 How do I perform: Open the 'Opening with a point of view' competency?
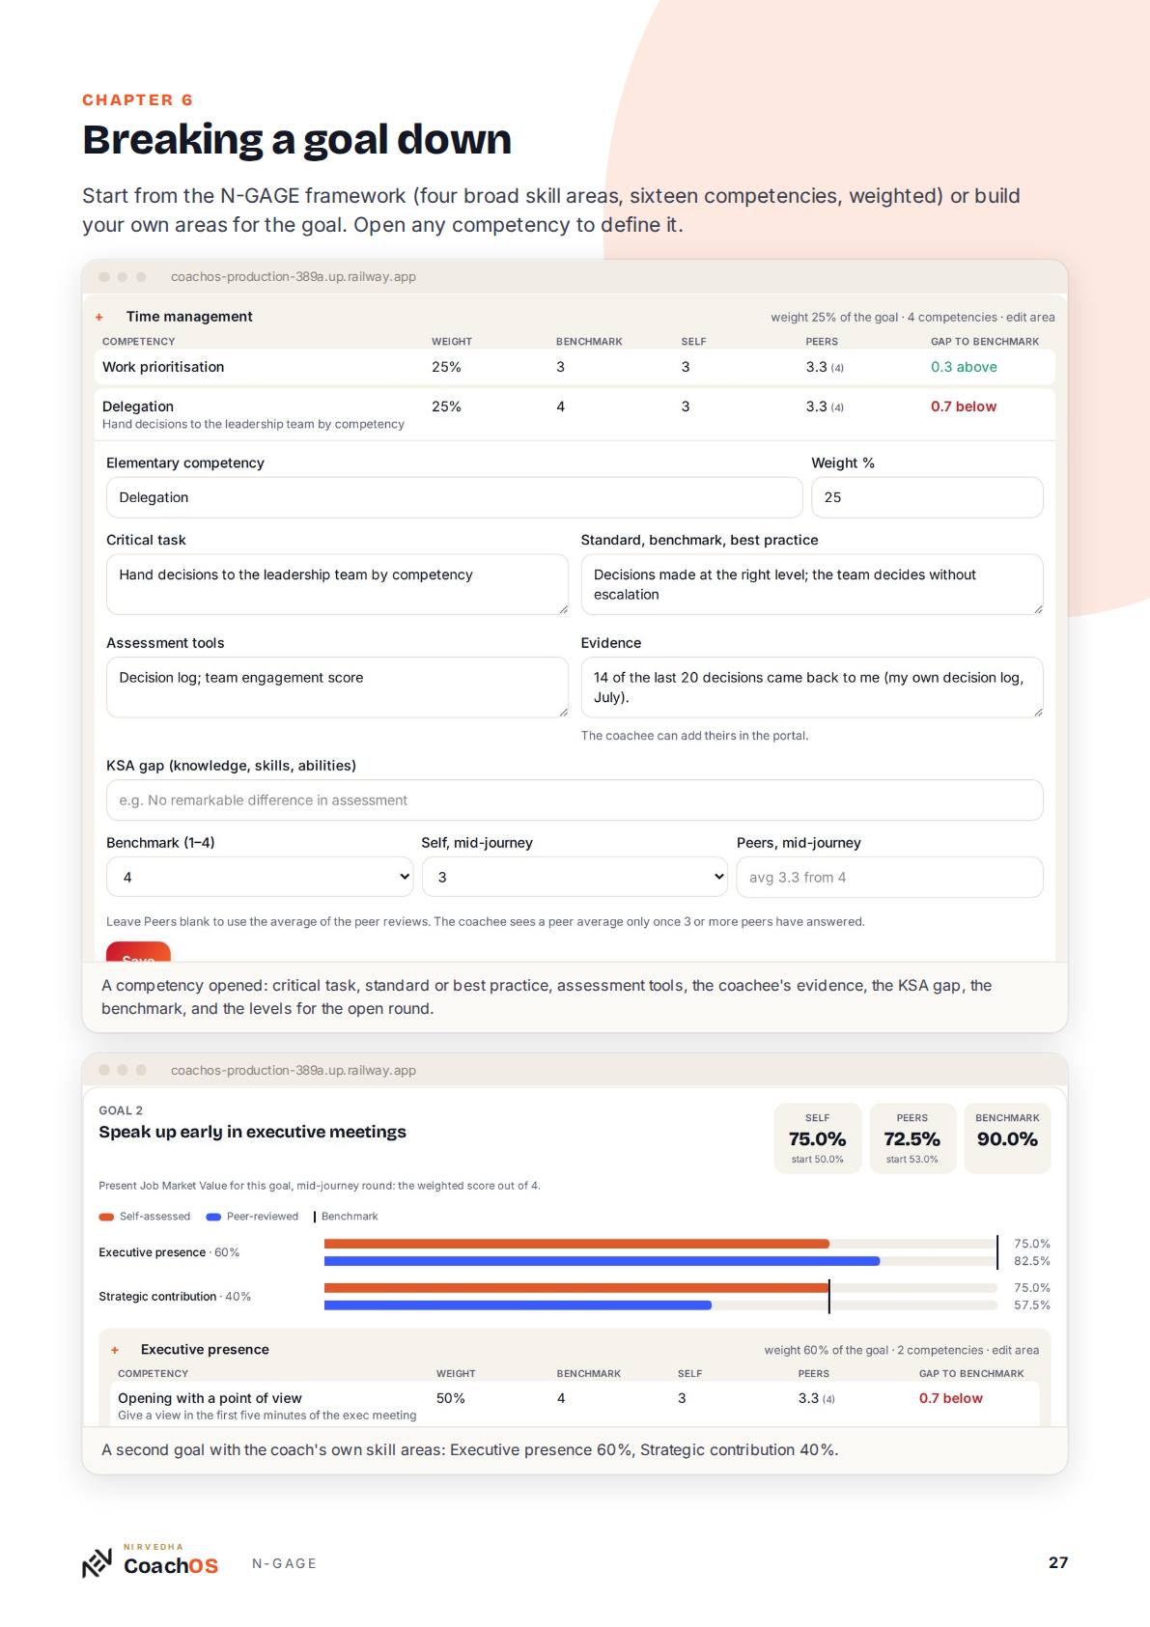coord(210,1398)
